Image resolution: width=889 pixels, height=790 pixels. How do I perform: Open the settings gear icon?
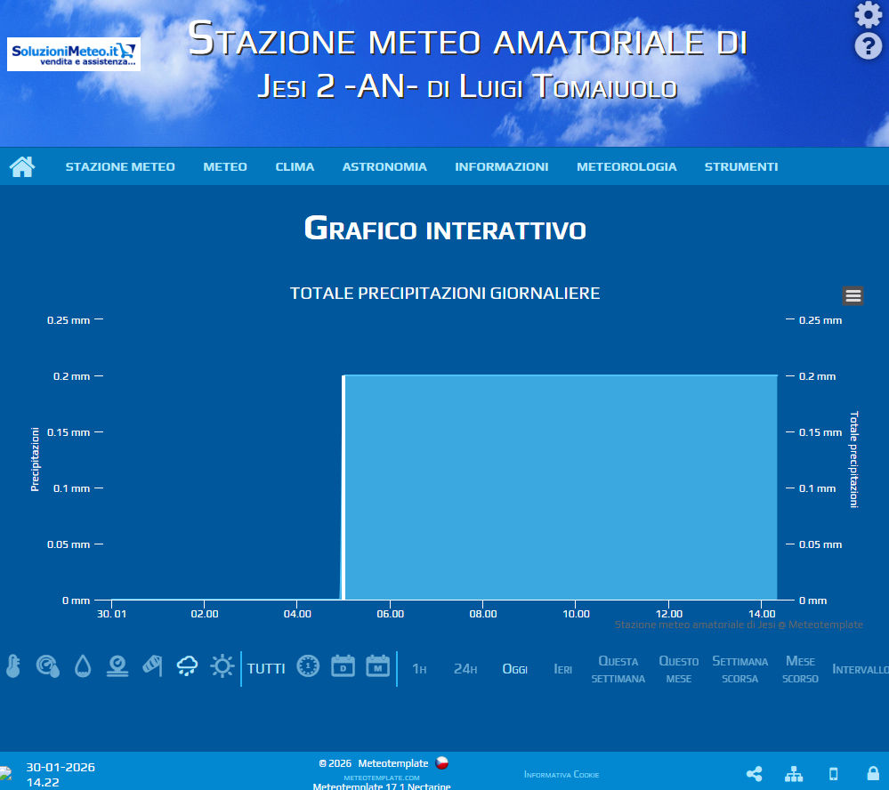pyautogui.click(x=868, y=15)
